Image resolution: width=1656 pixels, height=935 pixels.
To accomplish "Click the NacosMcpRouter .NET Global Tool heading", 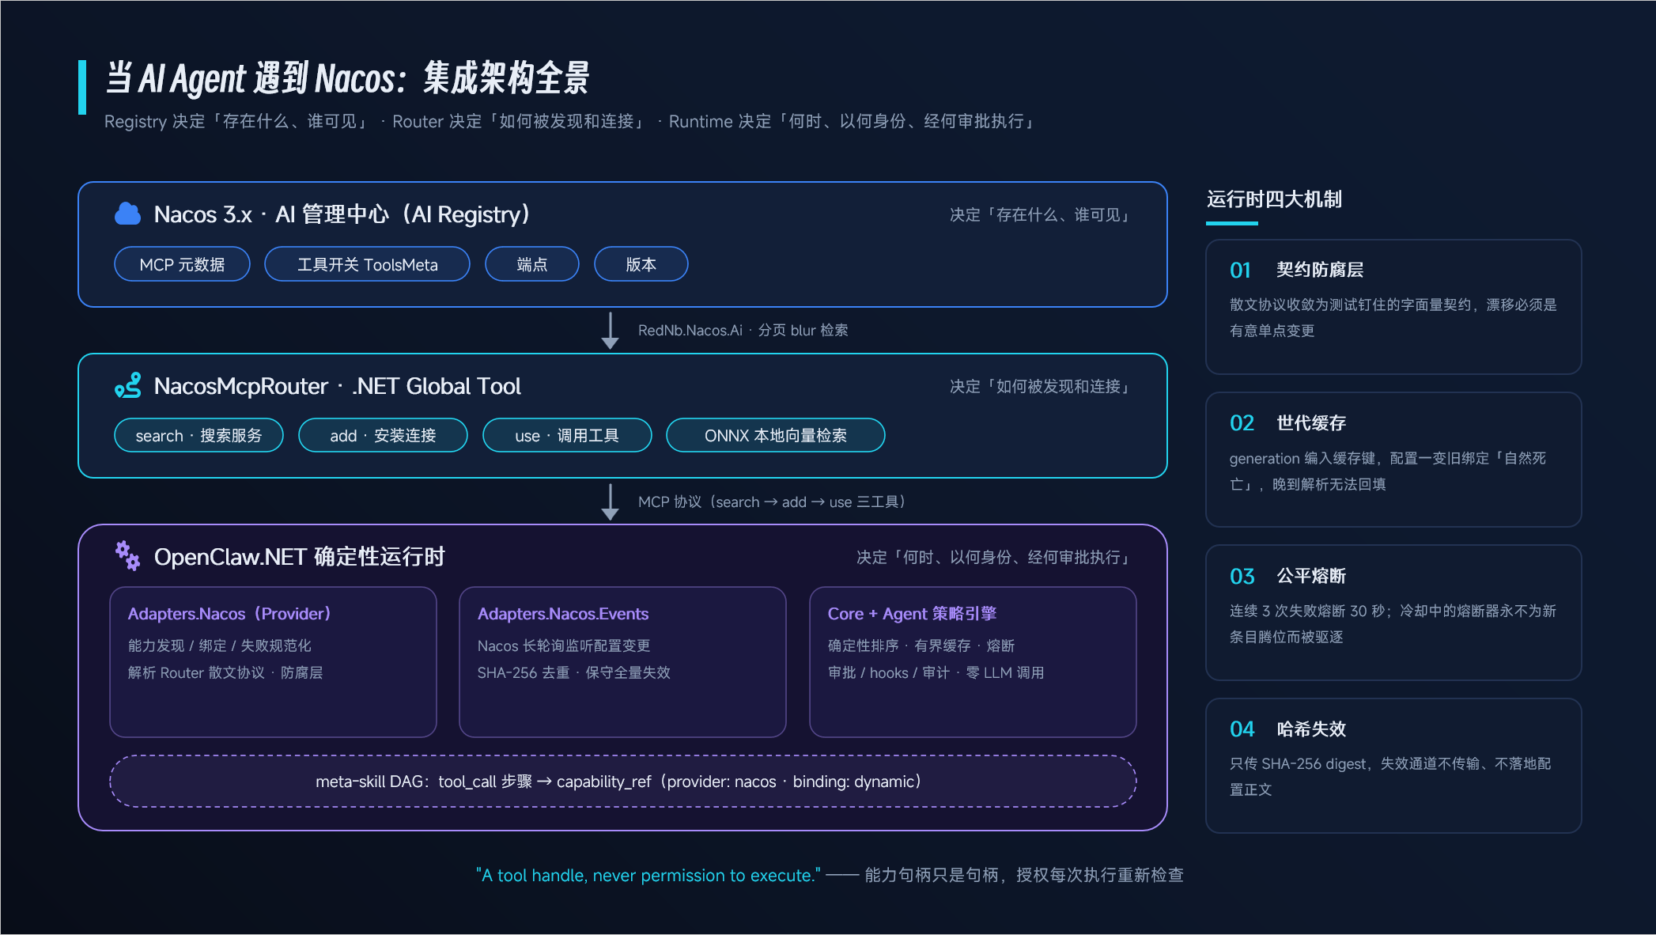I will click(x=338, y=386).
